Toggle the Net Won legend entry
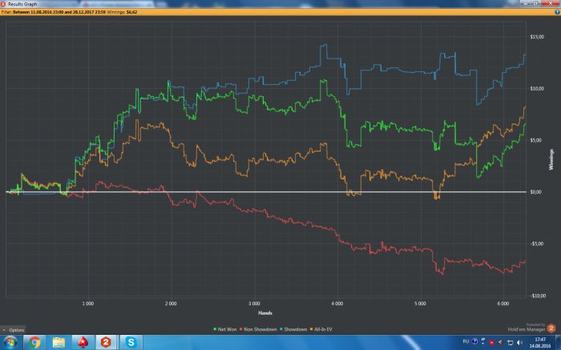561x350 pixels. pyautogui.click(x=225, y=329)
